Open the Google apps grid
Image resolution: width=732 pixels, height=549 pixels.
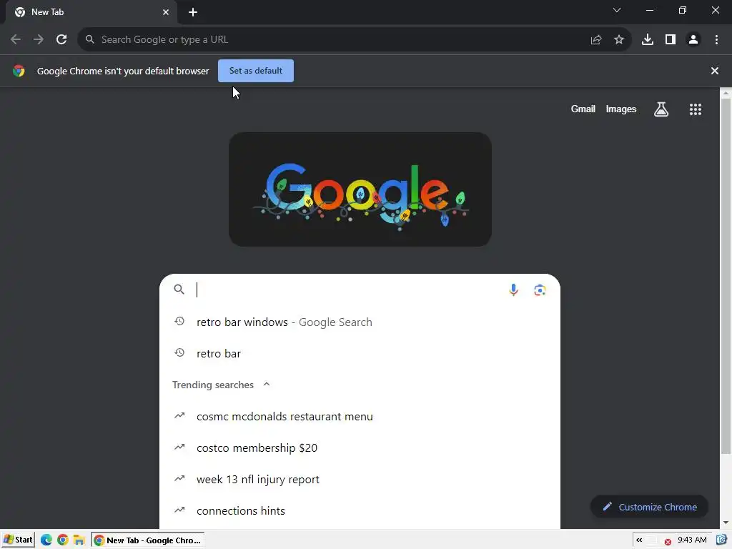point(696,109)
